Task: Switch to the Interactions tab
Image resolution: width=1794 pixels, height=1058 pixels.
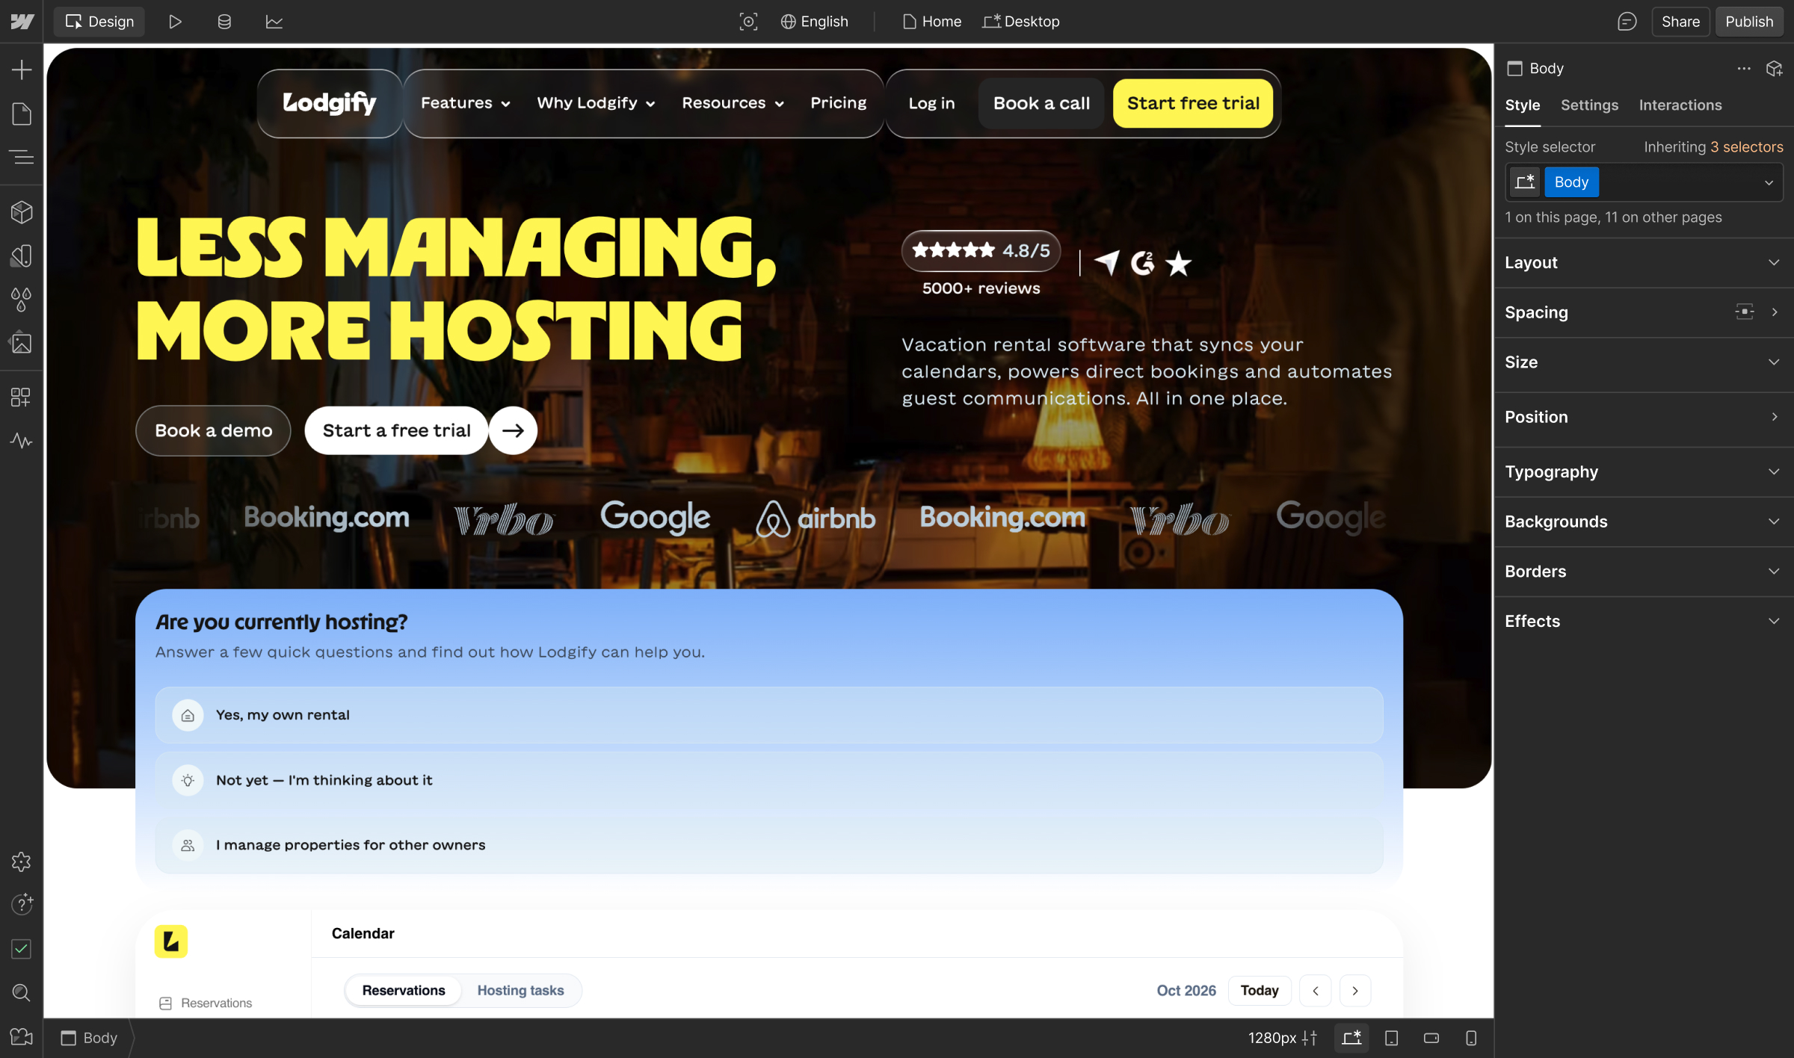Action: pyautogui.click(x=1680, y=105)
